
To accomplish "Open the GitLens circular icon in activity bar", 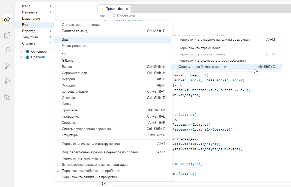I will 7,97.
